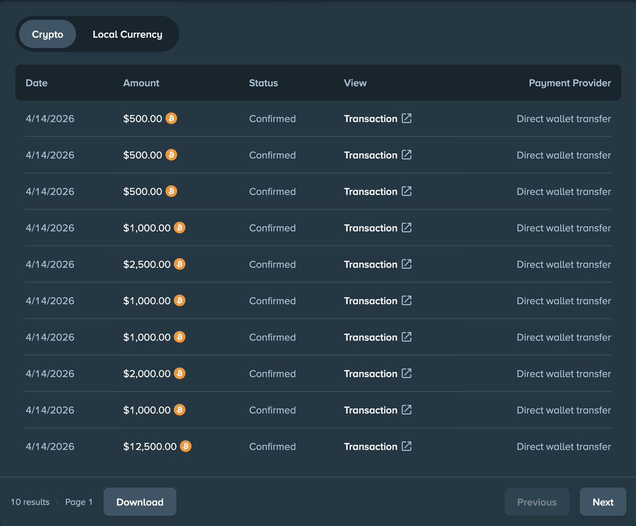636x526 pixels.
Task: Open external link icon in $1,000.00 row directly below $2,500.00
Action: pos(407,300)
